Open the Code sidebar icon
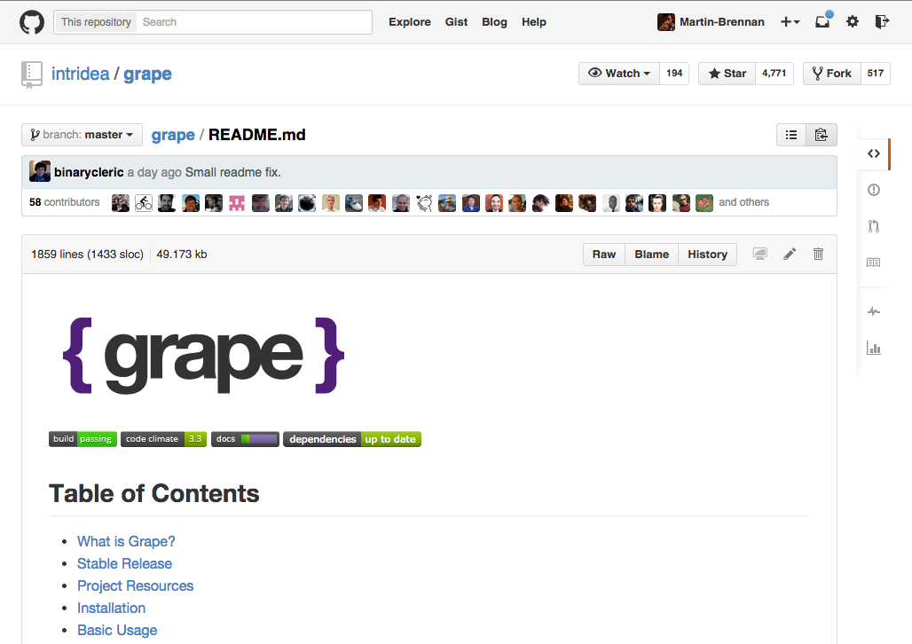The width and height of the screenshot is (912, 644). click(874, 153)
